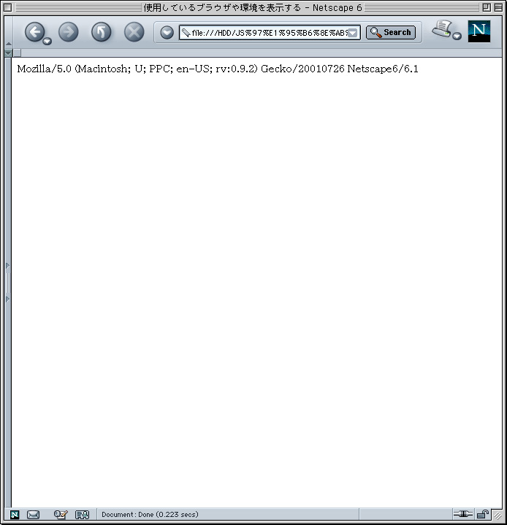Click the window resize grip corner
Viewport: 507px width, 525px height.
(x=498, y=515)
